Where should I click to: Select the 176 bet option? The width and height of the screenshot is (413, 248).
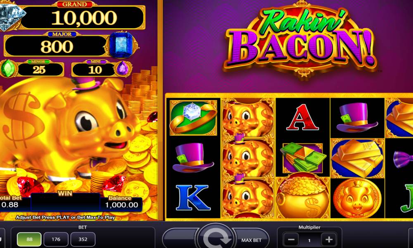[56, 239]
